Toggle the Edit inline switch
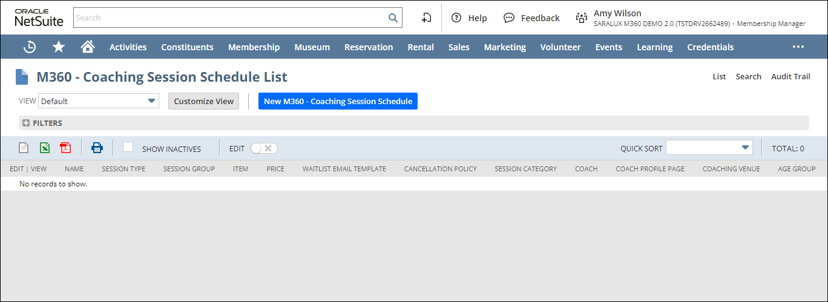The width and height of the screenshot is (828, 302). [x=264, y=148]
